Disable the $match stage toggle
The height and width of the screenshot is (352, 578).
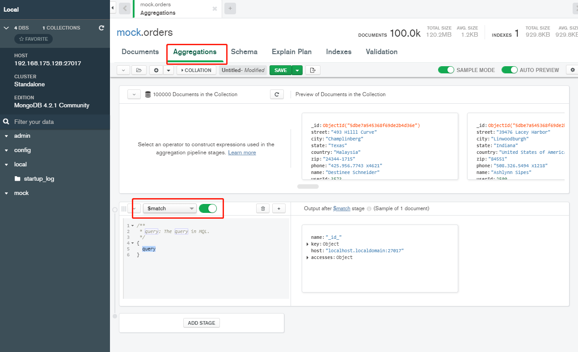(208, 208)
